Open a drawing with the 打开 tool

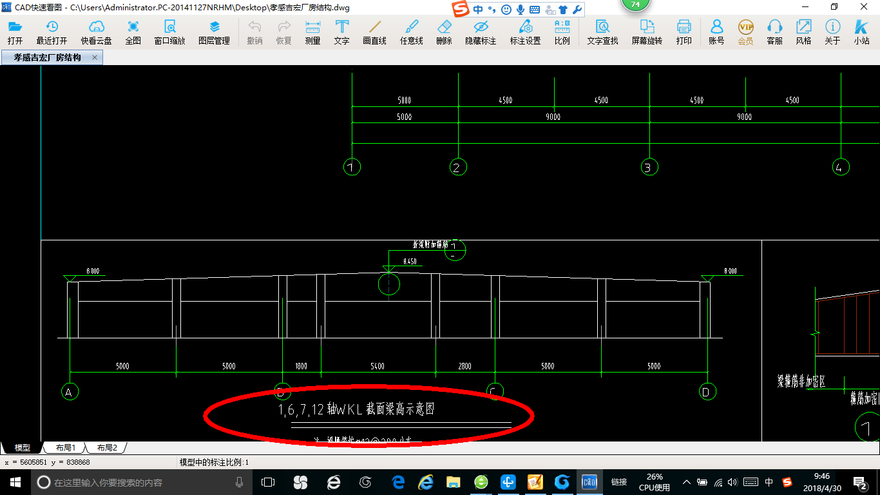pos(15,32)
